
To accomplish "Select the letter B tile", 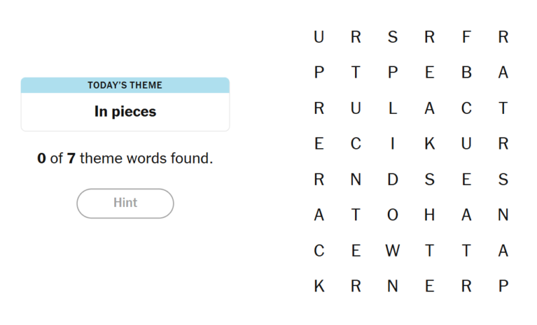I will coord(467,73).
